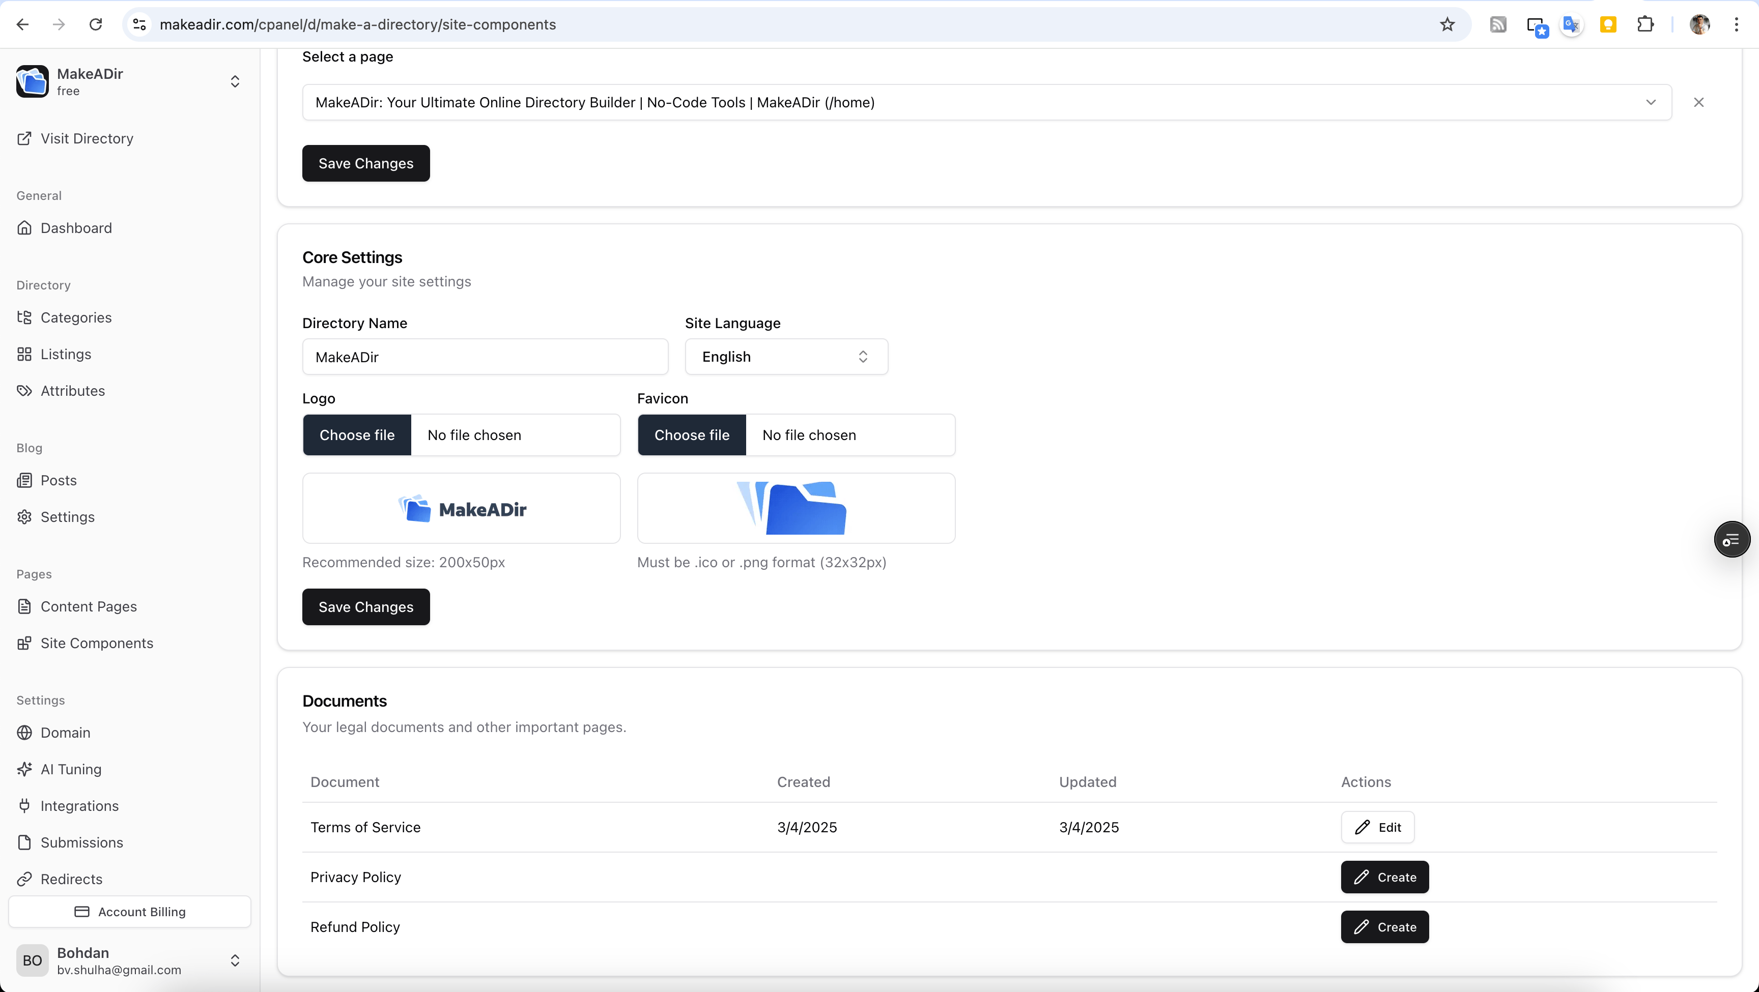
Task: Open Categories from the sidebar
Action: click(75, 317)
